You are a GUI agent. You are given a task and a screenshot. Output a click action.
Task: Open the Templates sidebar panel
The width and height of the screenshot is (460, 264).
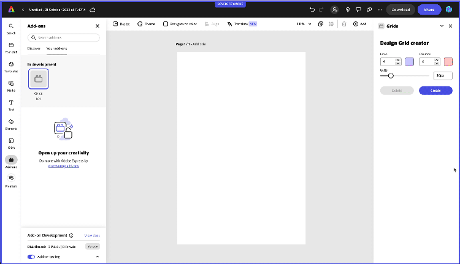point(11,66)
